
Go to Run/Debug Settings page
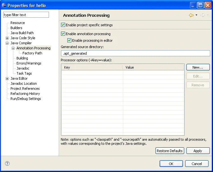tap(26, 99)
